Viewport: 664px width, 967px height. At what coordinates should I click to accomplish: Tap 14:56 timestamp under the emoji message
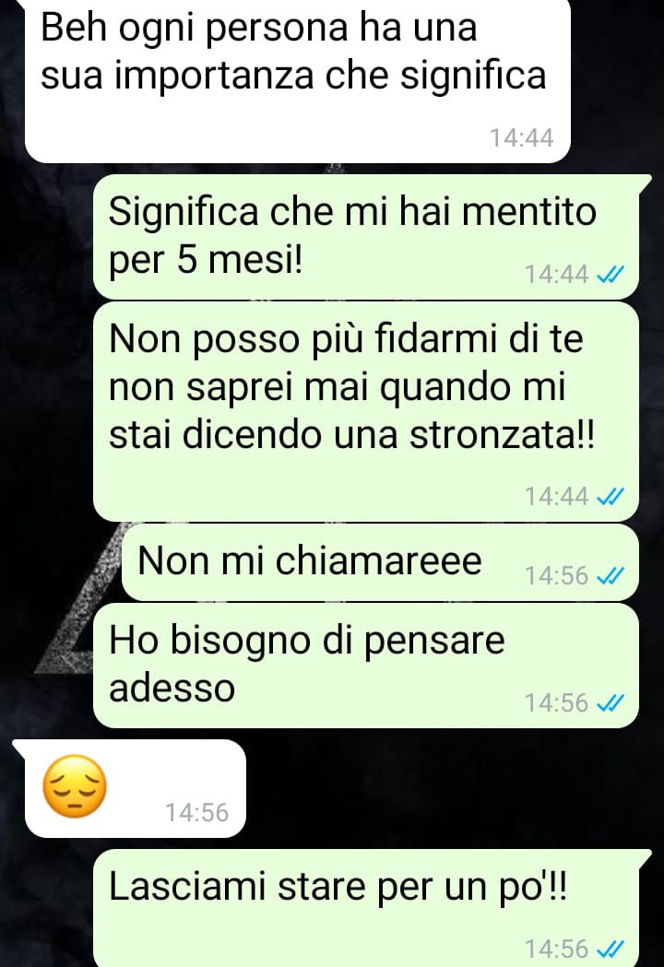click(196, 812)
